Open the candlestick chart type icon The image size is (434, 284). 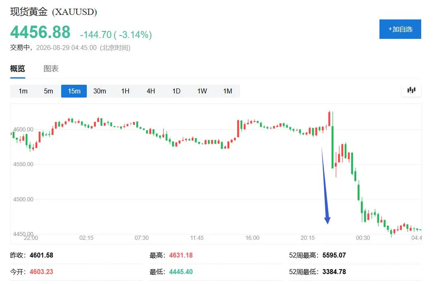click(x=411, y=90)
